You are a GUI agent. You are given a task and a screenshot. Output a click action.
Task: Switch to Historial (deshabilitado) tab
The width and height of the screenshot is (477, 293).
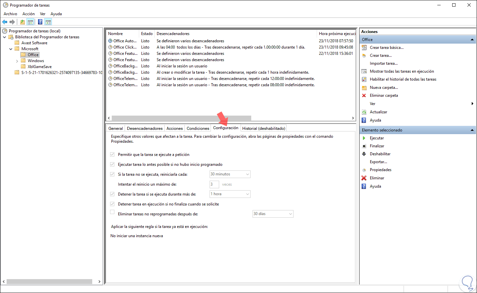point(264,128)
